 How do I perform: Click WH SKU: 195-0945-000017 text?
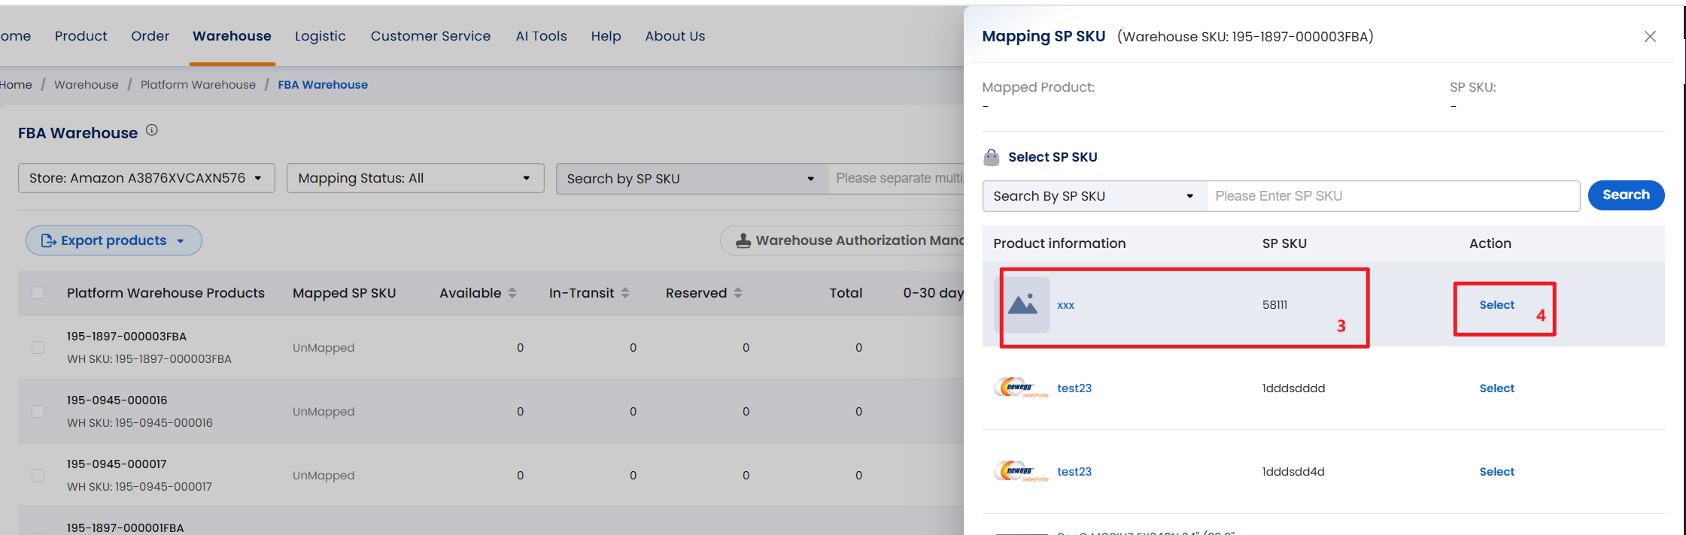click(x=139, y=487)
